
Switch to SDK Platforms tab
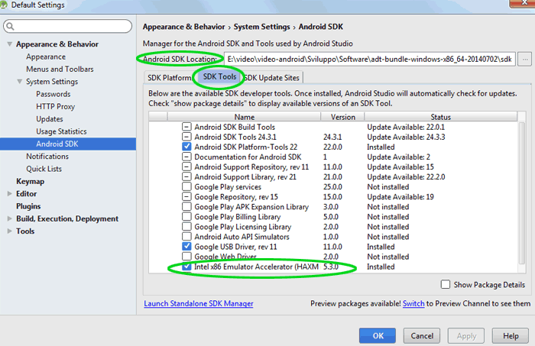[169, 78]
